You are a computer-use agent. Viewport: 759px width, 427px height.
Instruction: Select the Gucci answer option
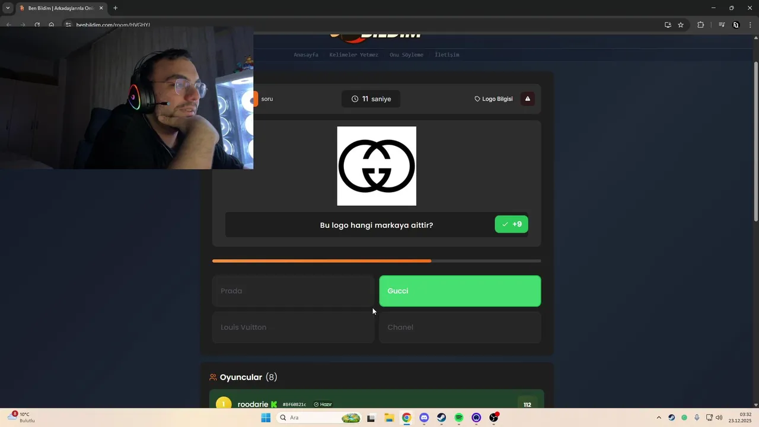460,291
